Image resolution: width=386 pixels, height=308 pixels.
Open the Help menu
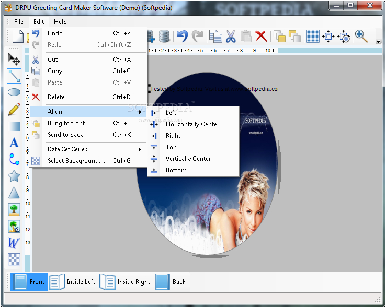point(60,22)
